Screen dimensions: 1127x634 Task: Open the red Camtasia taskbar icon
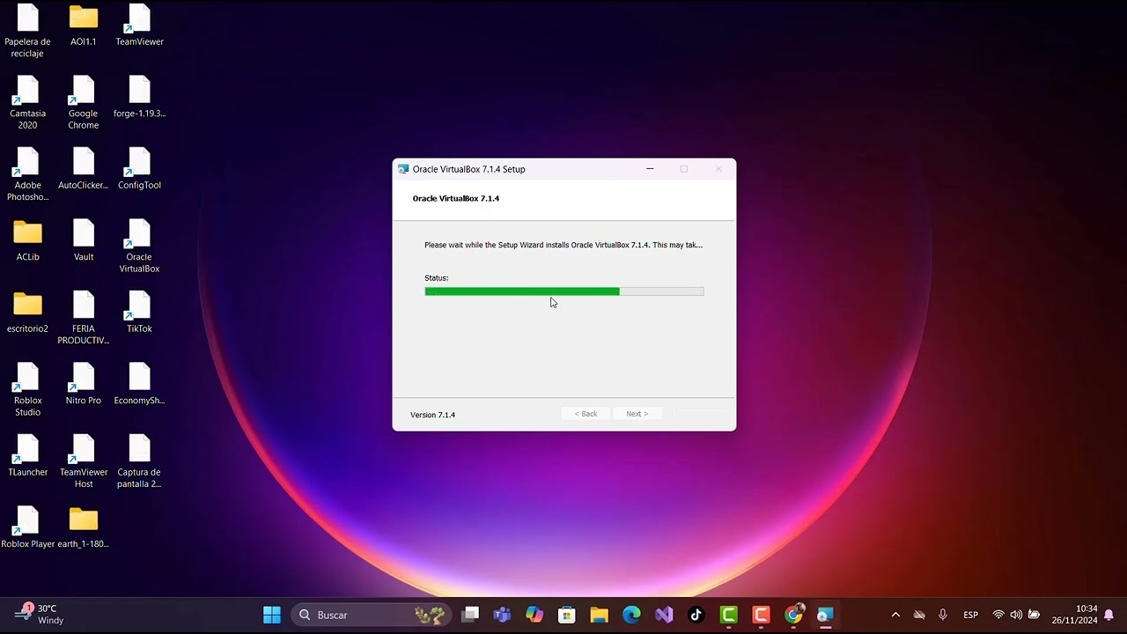pyautogui.click(x=761, y=615)
